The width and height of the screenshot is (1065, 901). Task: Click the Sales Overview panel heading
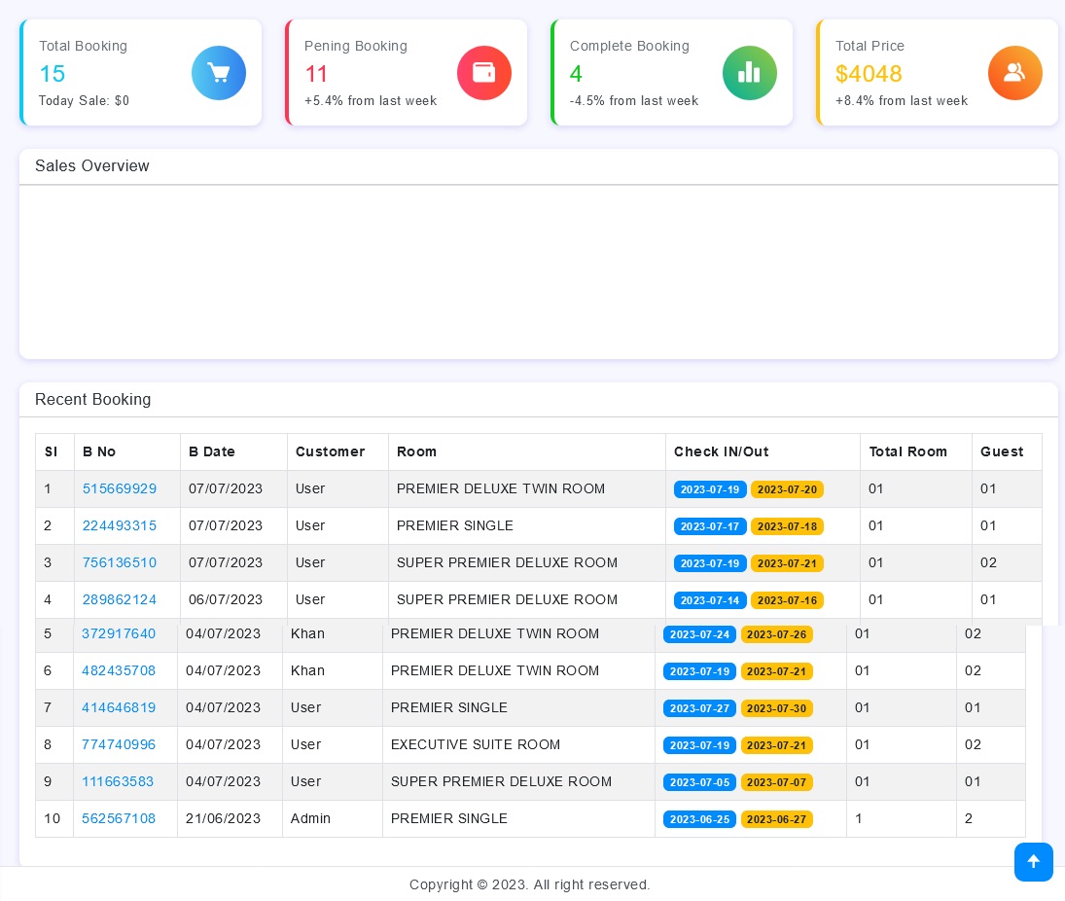click(92, 166)
